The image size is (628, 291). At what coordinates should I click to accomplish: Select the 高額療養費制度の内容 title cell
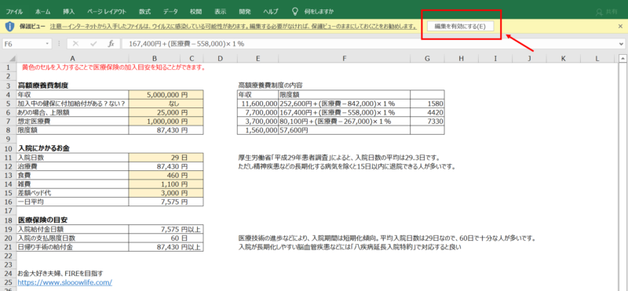[x=270, y=85]
